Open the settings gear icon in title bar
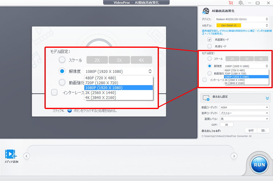Image resolution: width=273 pixels, height=181 pixels. pos(241,3)
